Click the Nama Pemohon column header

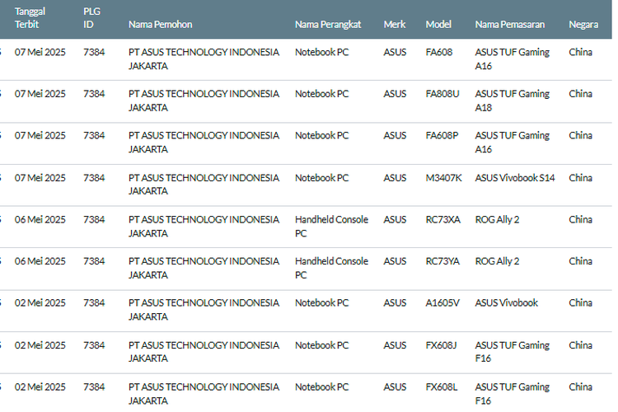click(x=161, y=25)
